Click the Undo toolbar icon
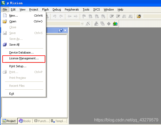The height and width of the screenshot is (125, 161). pyautogui.click(x=55, y=16)
